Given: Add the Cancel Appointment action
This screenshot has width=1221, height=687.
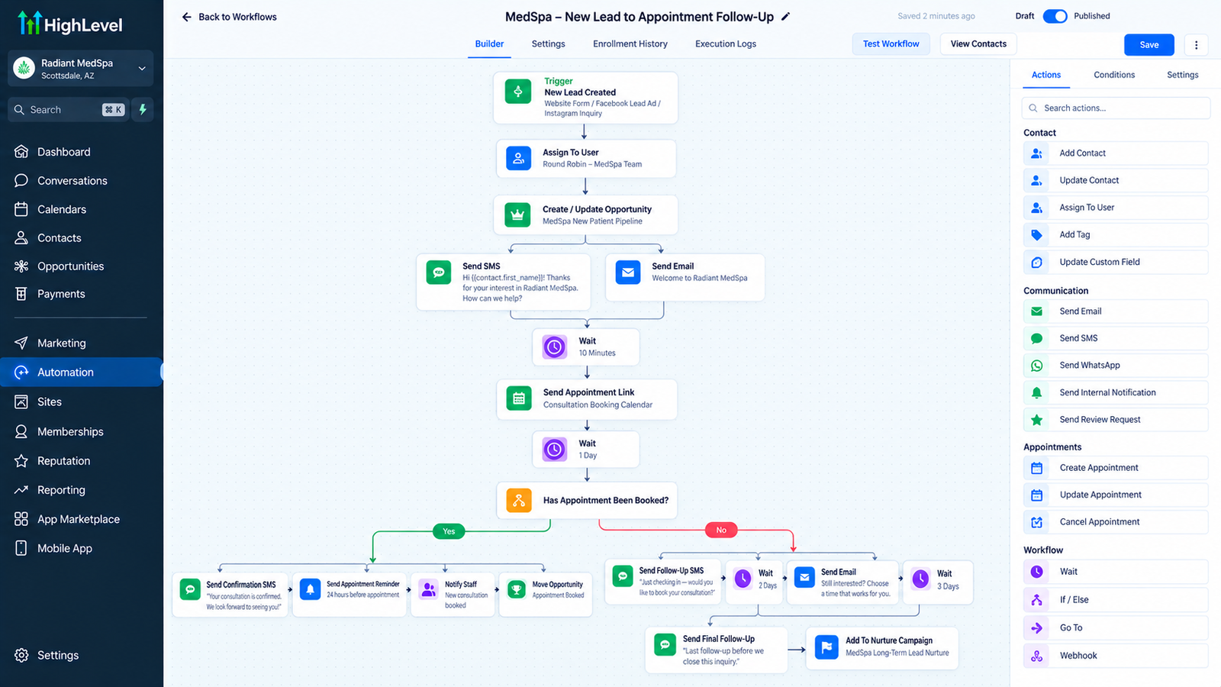Looking at the screenshot, I should [x=1116, y=522].
